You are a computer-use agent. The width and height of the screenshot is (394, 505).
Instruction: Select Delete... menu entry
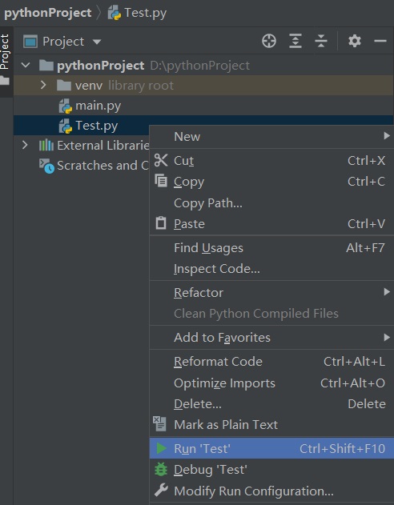pos(271,403)
